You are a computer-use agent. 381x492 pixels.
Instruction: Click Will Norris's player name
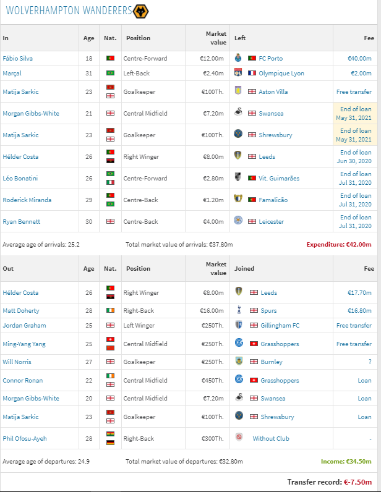[17, 362]
